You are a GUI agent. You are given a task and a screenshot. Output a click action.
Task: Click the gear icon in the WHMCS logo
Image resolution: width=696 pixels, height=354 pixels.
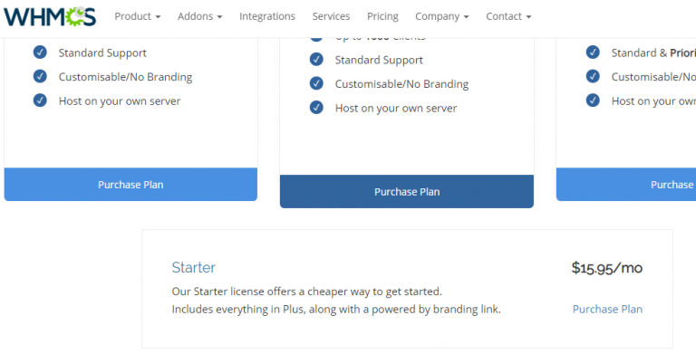(x=75, y=16)
